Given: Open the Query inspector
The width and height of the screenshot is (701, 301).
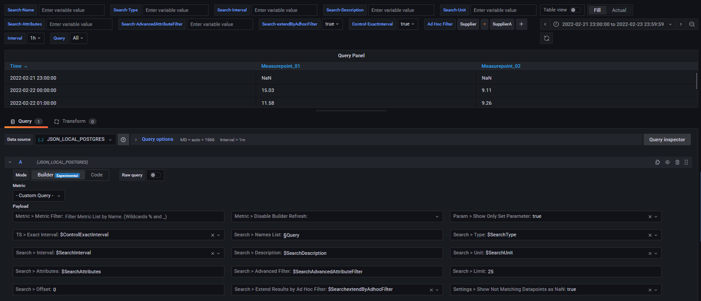Looking at the screenshot, I should (667, 139).
